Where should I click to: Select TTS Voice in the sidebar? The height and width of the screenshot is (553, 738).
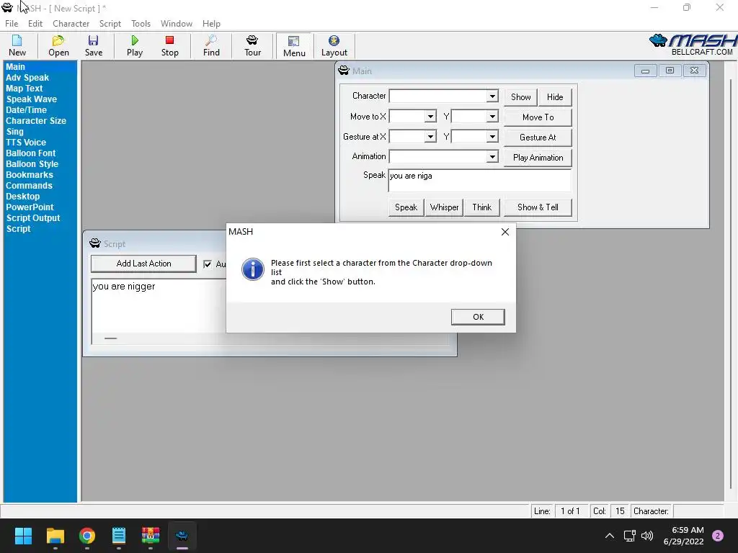[26, 143]
